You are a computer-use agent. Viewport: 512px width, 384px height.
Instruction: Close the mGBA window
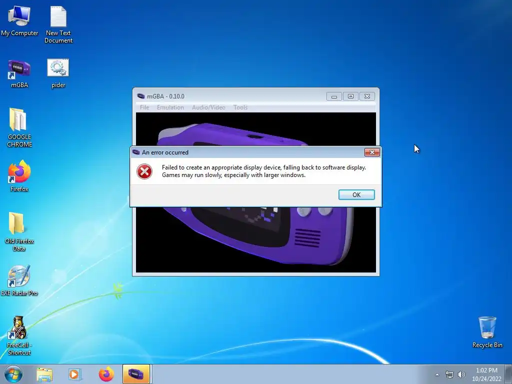tap(367, 96)
